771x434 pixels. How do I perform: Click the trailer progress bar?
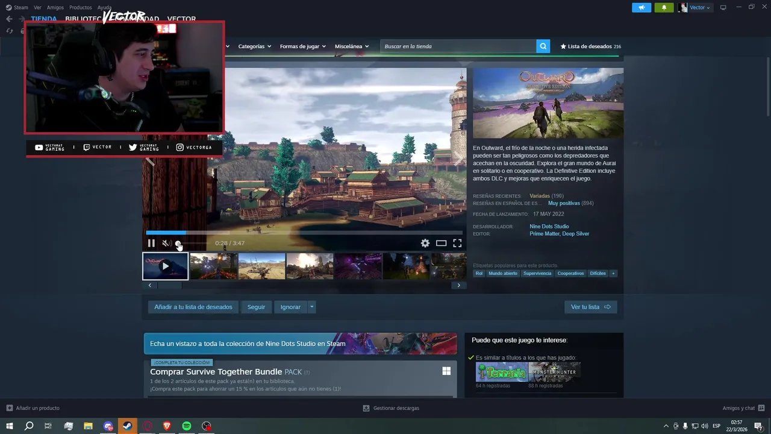[x=304, y=233]
